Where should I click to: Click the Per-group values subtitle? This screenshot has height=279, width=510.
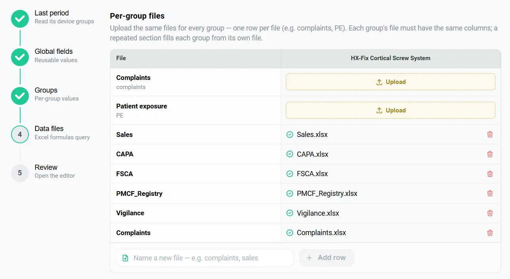(57, 99)
